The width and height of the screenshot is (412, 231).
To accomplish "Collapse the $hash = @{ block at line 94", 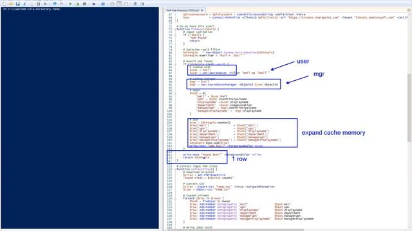I will (175, 93).
